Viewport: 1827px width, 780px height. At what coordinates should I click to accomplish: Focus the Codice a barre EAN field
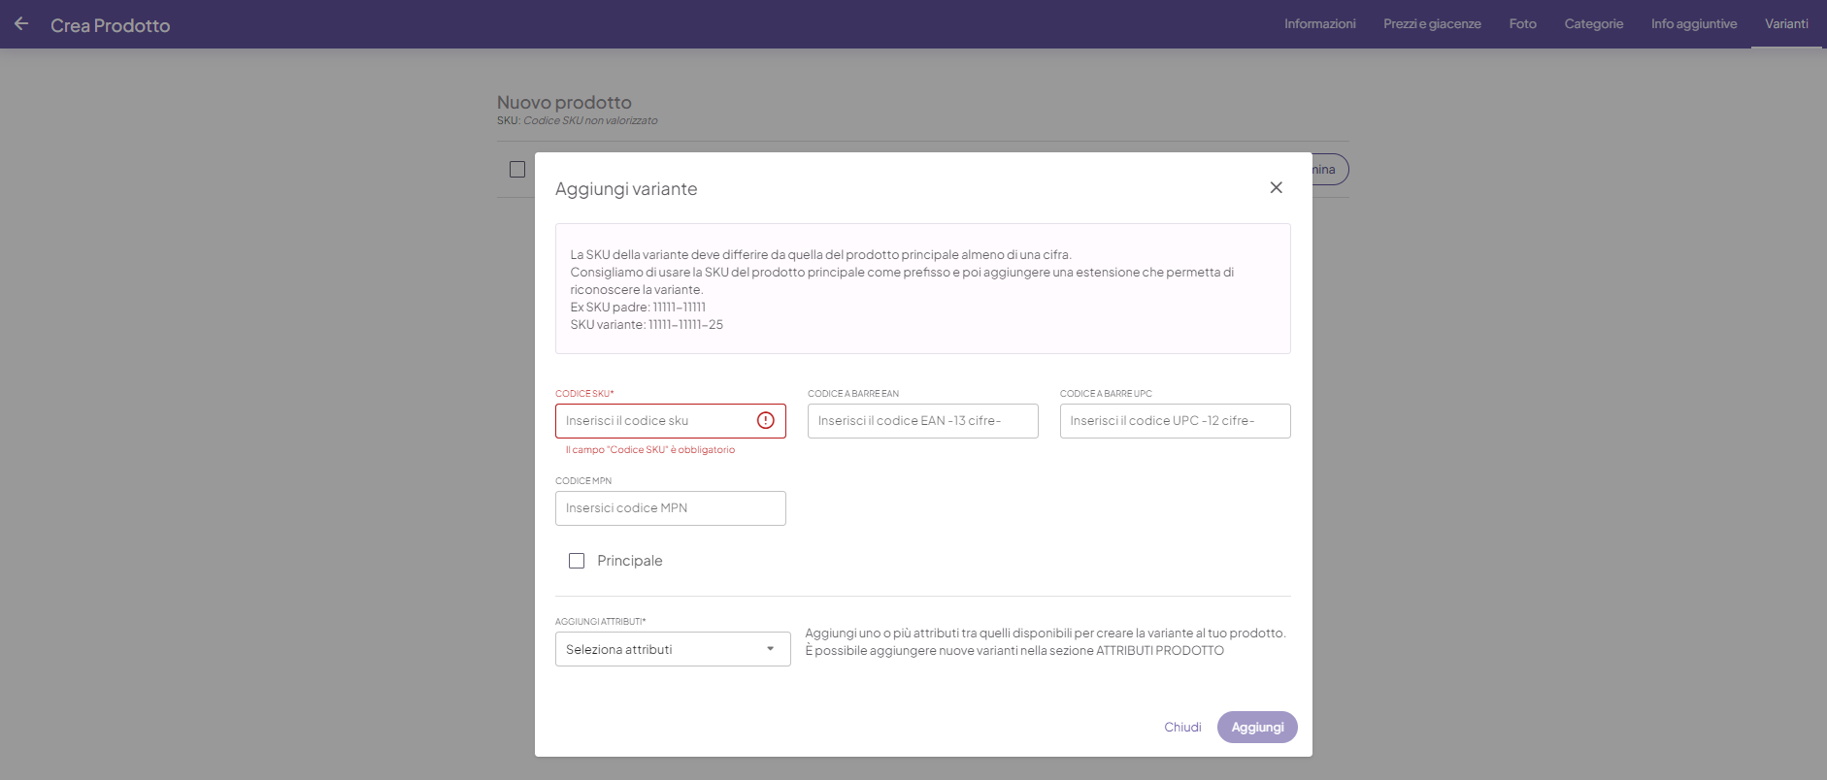coord(923,421)
